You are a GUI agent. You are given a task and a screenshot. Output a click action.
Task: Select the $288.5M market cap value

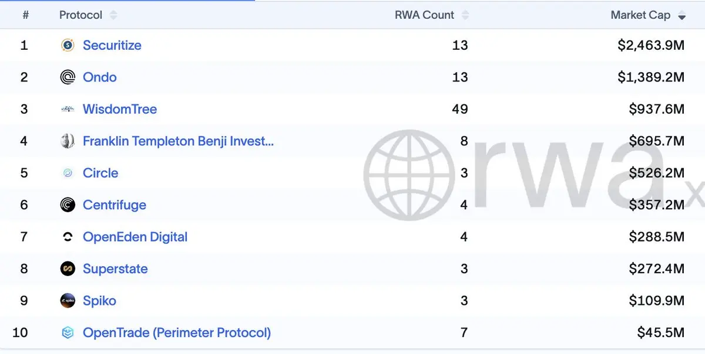click(x=657, y=237)
